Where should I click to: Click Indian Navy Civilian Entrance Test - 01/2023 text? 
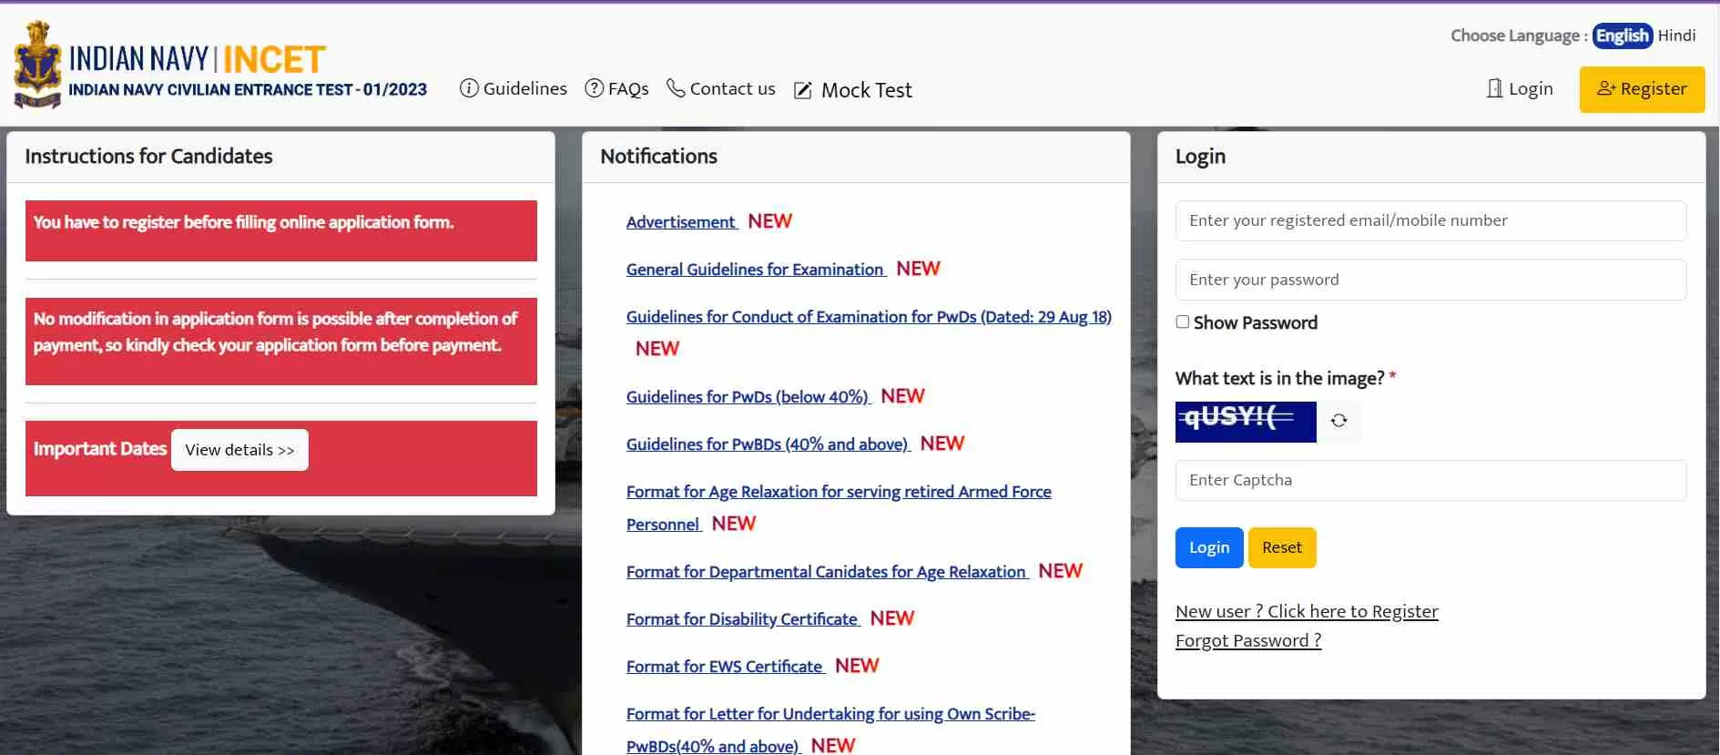point(248,89)
